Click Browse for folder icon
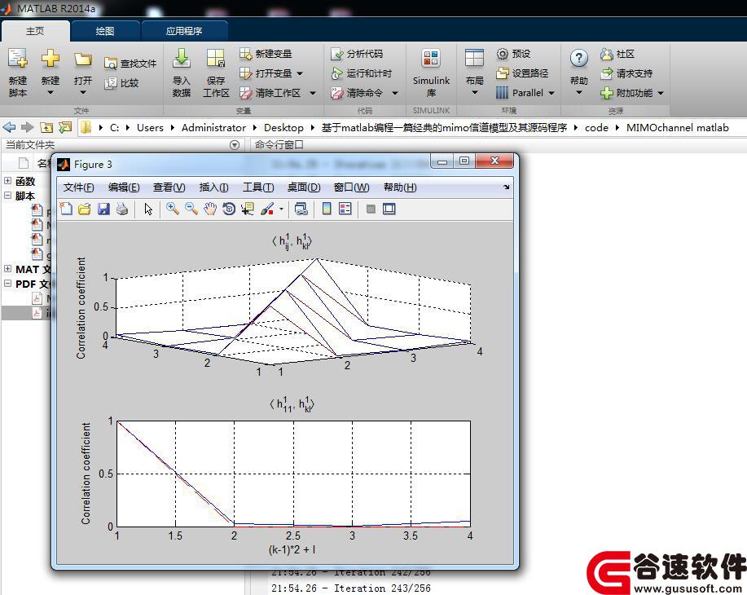Screen dimensions: 747x595 click(x=65, y=127)
